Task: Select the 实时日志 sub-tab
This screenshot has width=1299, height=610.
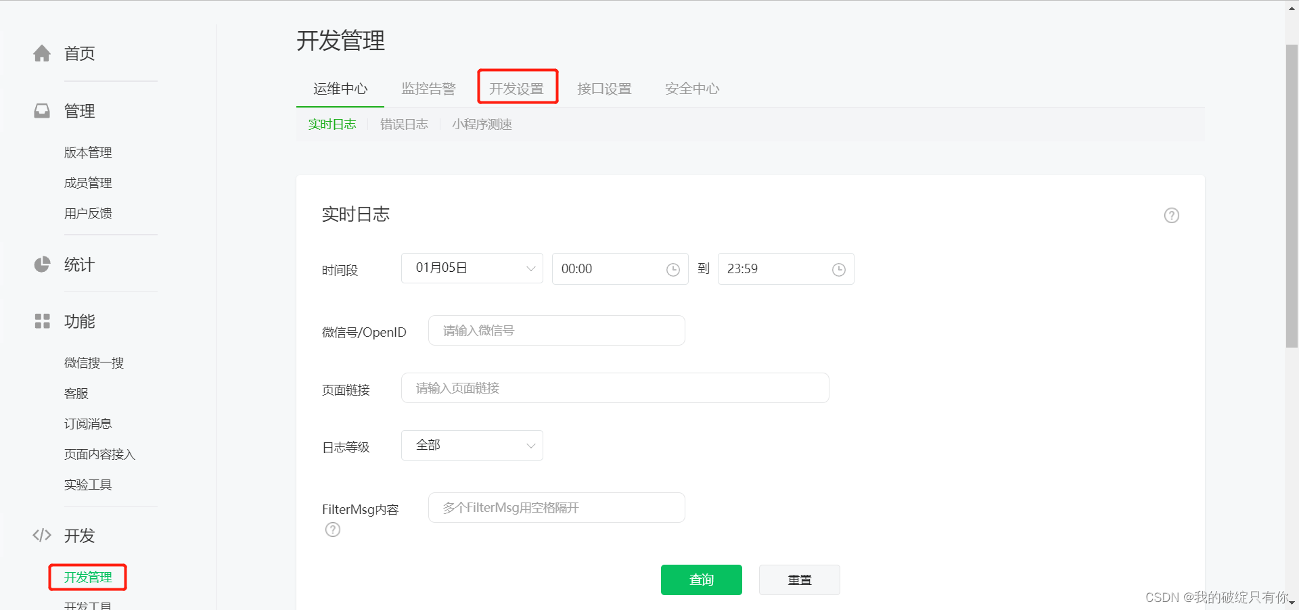Action: 332,124
